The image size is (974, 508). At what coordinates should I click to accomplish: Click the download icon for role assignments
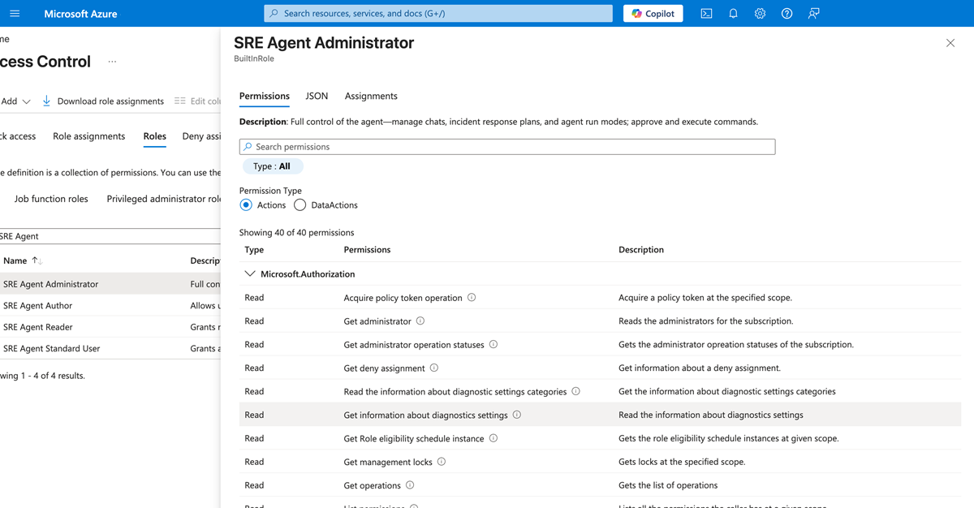point(46,101)
